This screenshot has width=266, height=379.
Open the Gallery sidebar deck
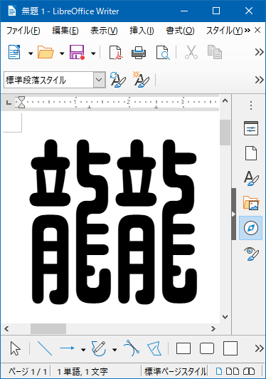251,203
